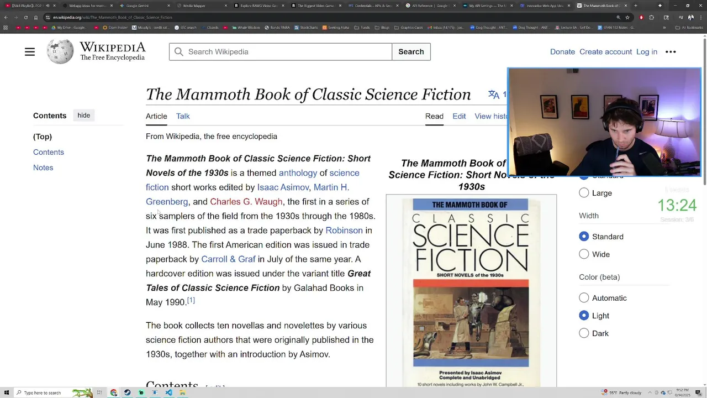Click the browser forward arrow
Screen dimensions: 707x398
(15, 17)
